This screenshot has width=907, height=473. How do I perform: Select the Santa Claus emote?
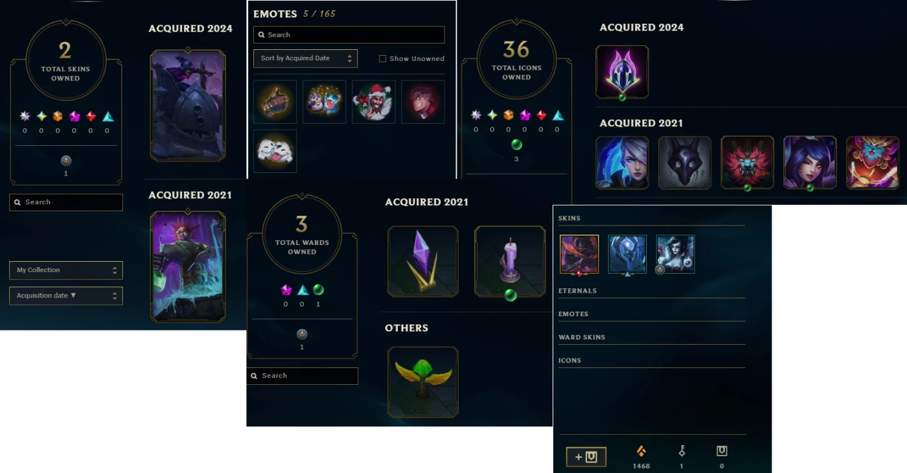tap(373, 102)
